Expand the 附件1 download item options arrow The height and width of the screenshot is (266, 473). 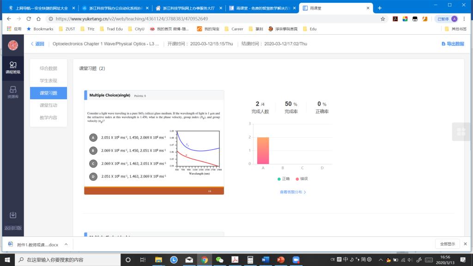66,244
